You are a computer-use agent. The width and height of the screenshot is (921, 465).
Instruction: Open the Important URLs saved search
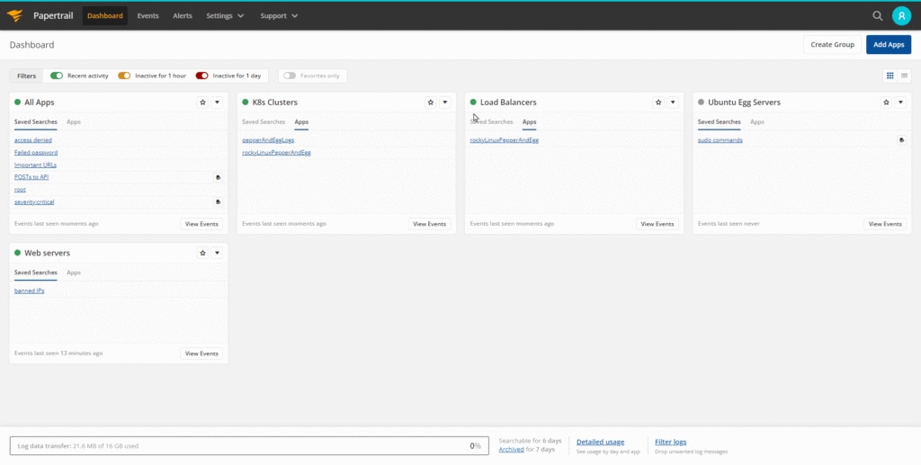(35, 165)
